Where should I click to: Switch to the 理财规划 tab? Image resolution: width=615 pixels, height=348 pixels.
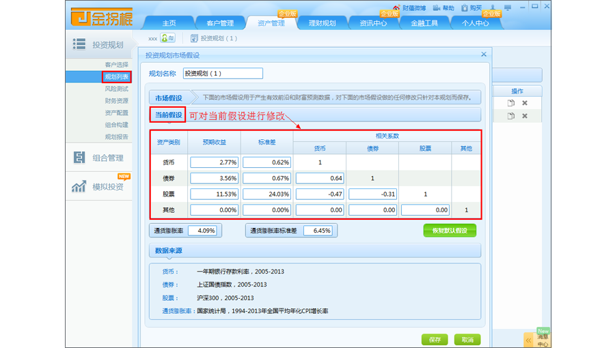322,23
